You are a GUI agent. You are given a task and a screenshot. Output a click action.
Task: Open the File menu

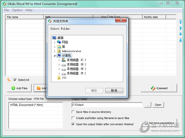(x=6, y=10)
